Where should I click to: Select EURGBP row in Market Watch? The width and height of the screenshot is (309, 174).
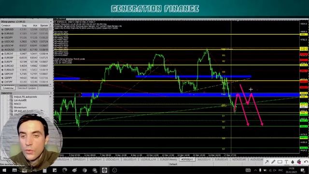click(x=25, y=58)
